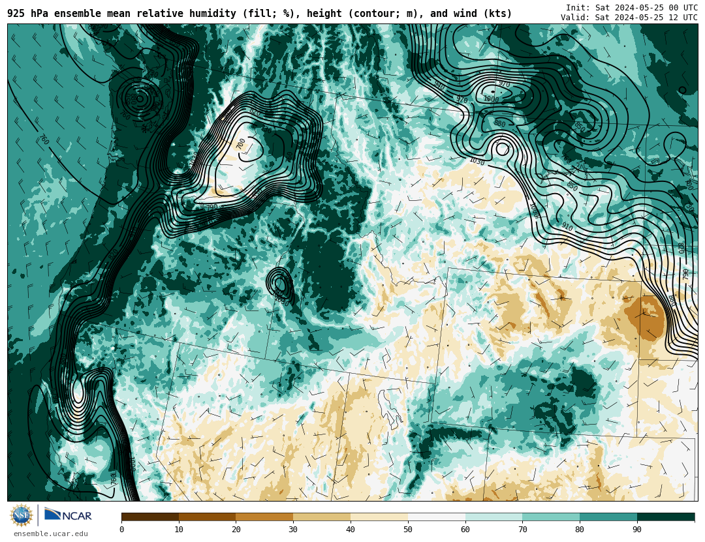Click the colorbar tick label "70"
The height and width of the screenshot is (542, 705).
pos(522,530)
